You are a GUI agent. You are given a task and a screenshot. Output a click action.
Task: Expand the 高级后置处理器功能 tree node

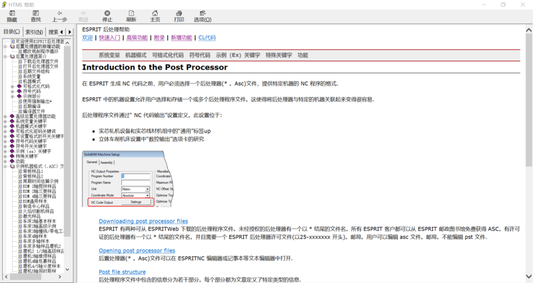click(5, 116)
